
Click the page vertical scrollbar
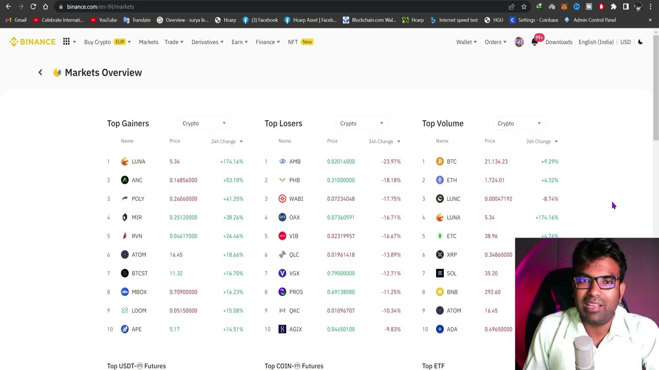655,87
